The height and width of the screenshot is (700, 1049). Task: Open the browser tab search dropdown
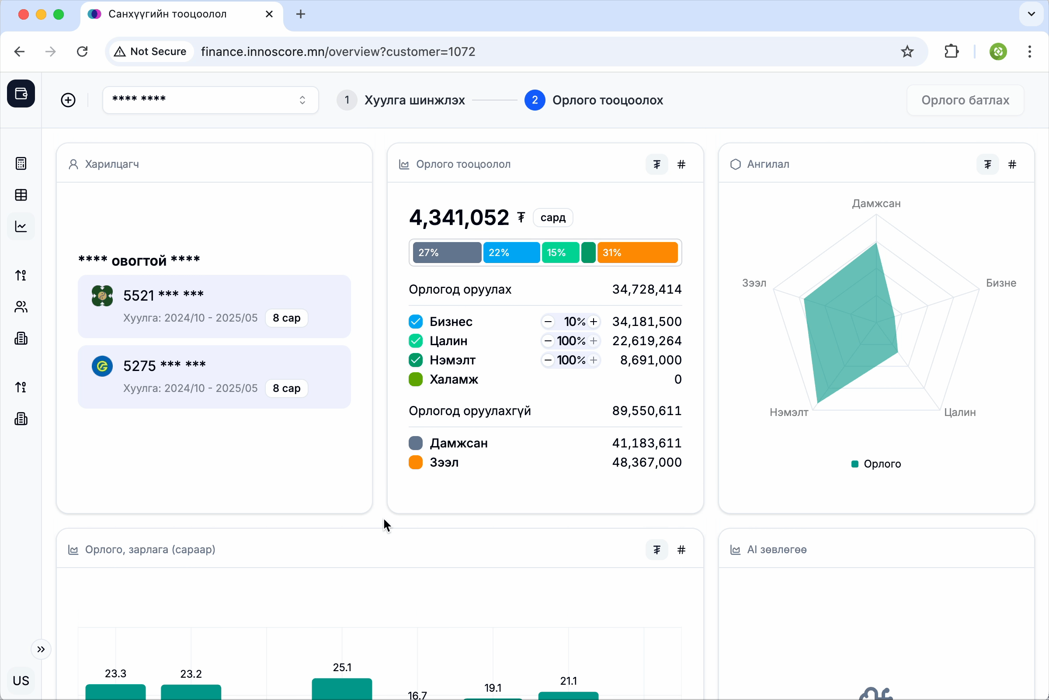coord(1031,14)
